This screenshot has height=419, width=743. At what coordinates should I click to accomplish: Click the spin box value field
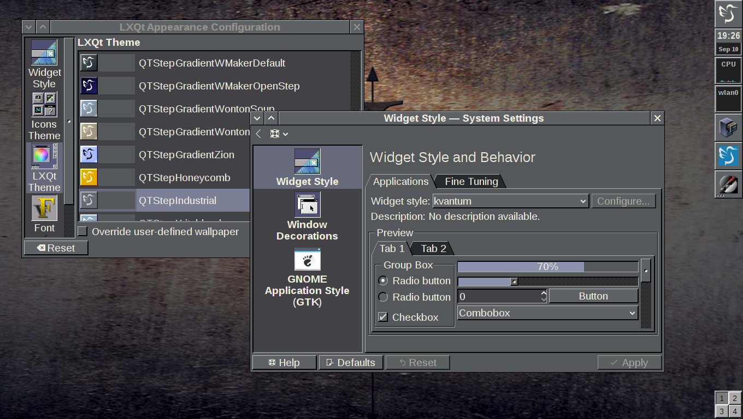[499, 296]
